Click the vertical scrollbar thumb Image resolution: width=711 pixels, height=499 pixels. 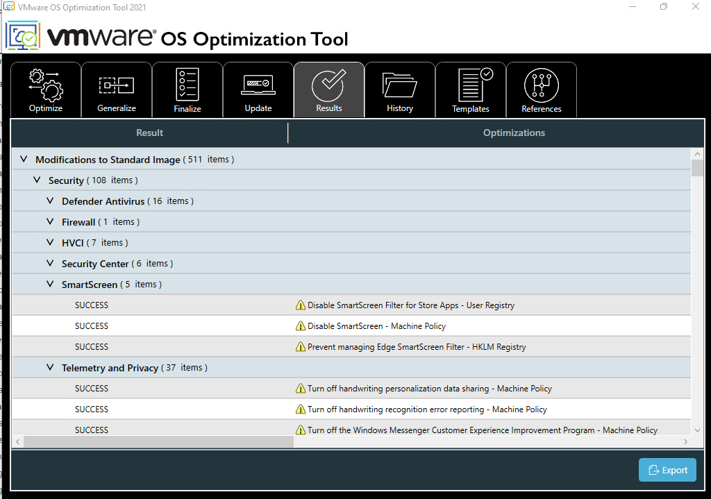(x=697, y=168)
